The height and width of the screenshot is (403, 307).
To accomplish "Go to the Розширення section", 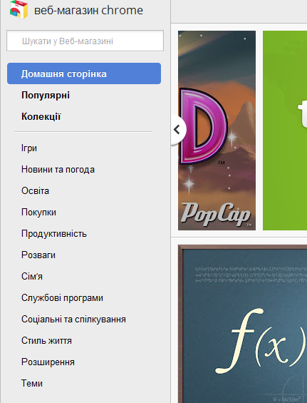I will pos(48,362).
